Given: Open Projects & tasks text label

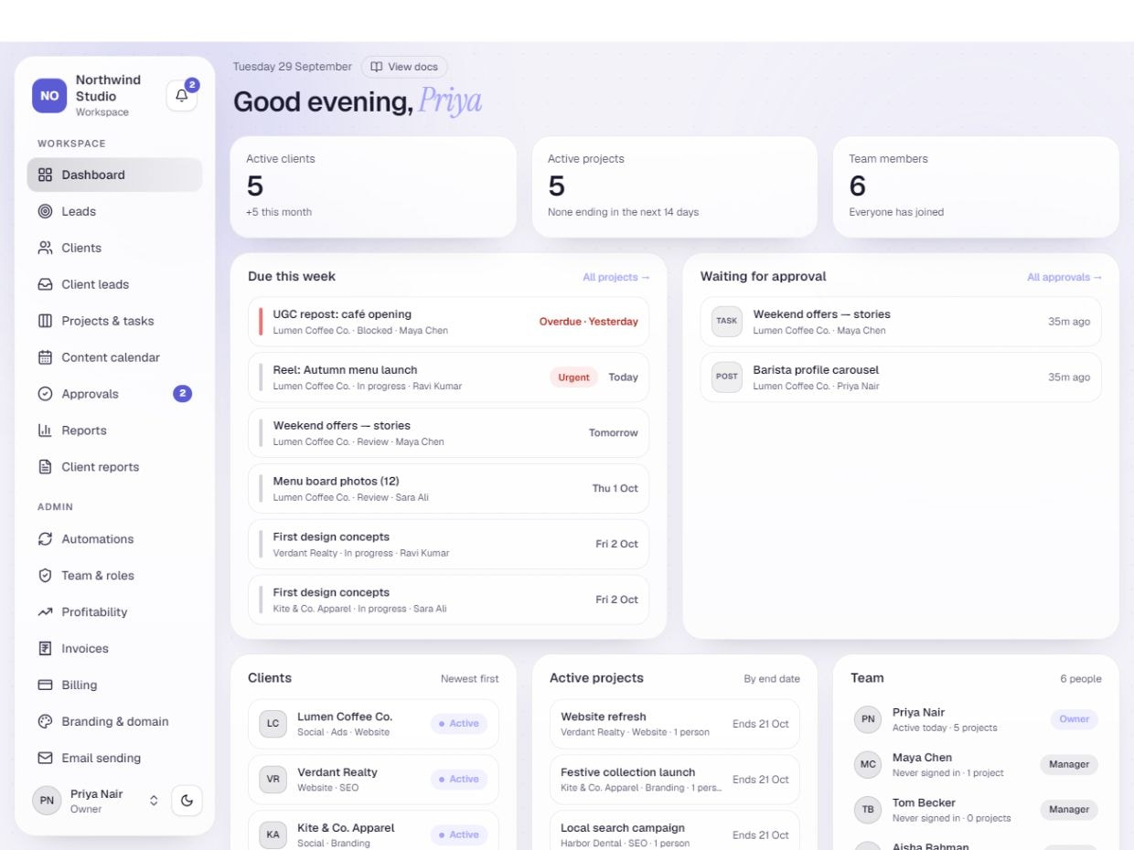Looking at the screenshot, I should (x=108, y=321).
